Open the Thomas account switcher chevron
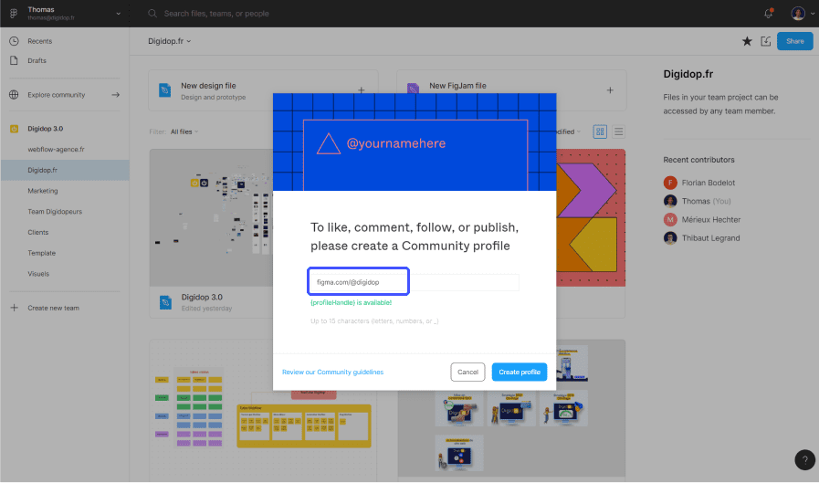Screen dimensions: 819x483 coord(118,14)
